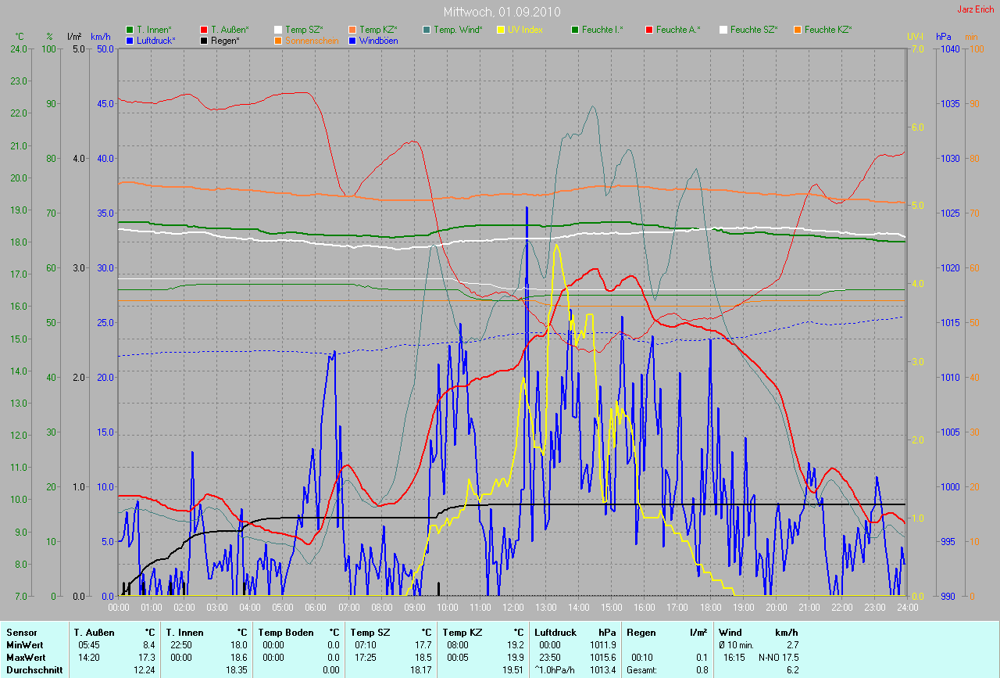Select the 'Sonnenschein' legend label
Screen dimensions: 1000x678
312,40
